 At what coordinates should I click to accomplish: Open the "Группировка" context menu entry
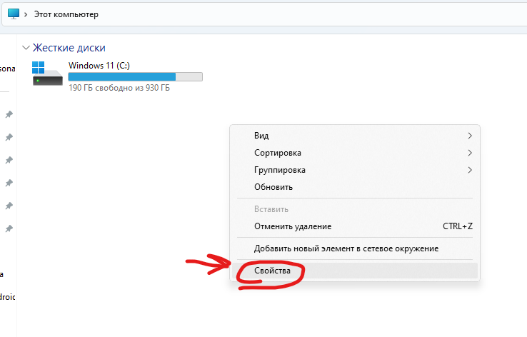tap(280, 170)
